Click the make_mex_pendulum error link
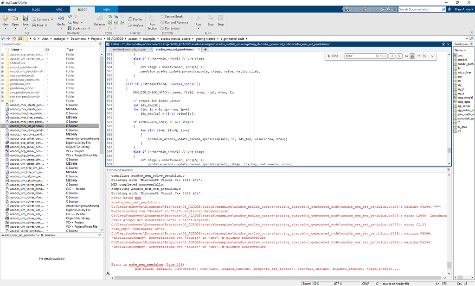The image size is (475, 286). point(146,265)
